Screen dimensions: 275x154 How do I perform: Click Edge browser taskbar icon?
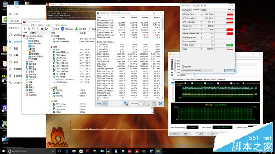(x=67, y=151)
